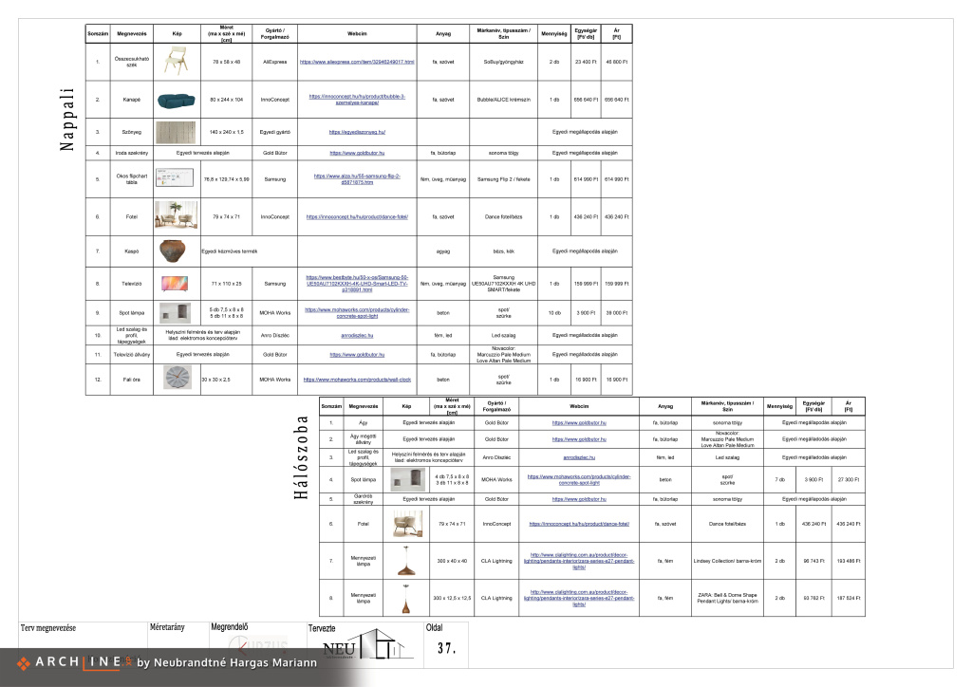Viewport: 972px width, 687px height.
Task: Open Nappali Spot lámpa mohaworks link
Action: coord(357,313)
